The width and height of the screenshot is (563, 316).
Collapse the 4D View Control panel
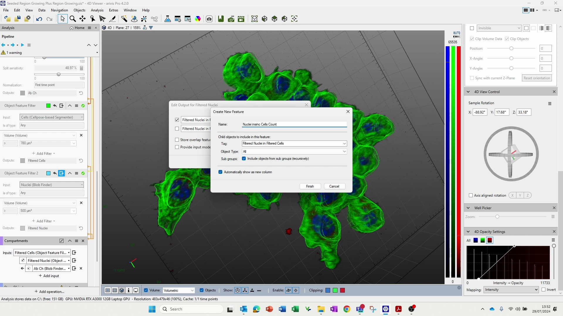(x=467, y=92)
